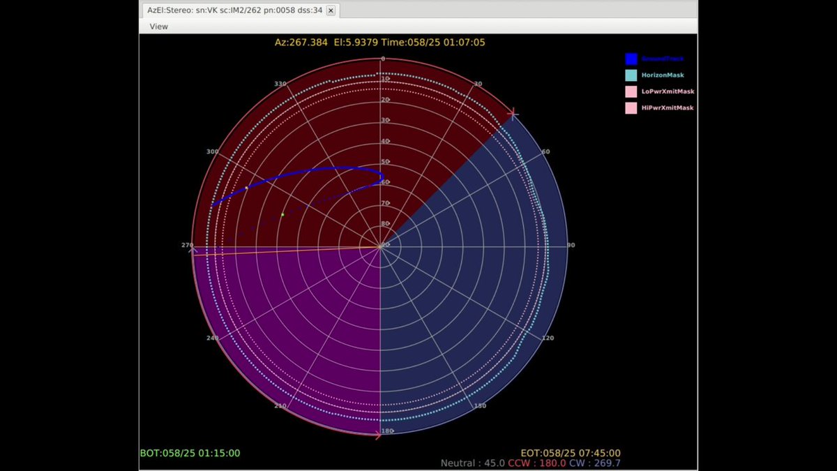Click the HiPwrXmitMask pink legend swatch

(631, 108)
